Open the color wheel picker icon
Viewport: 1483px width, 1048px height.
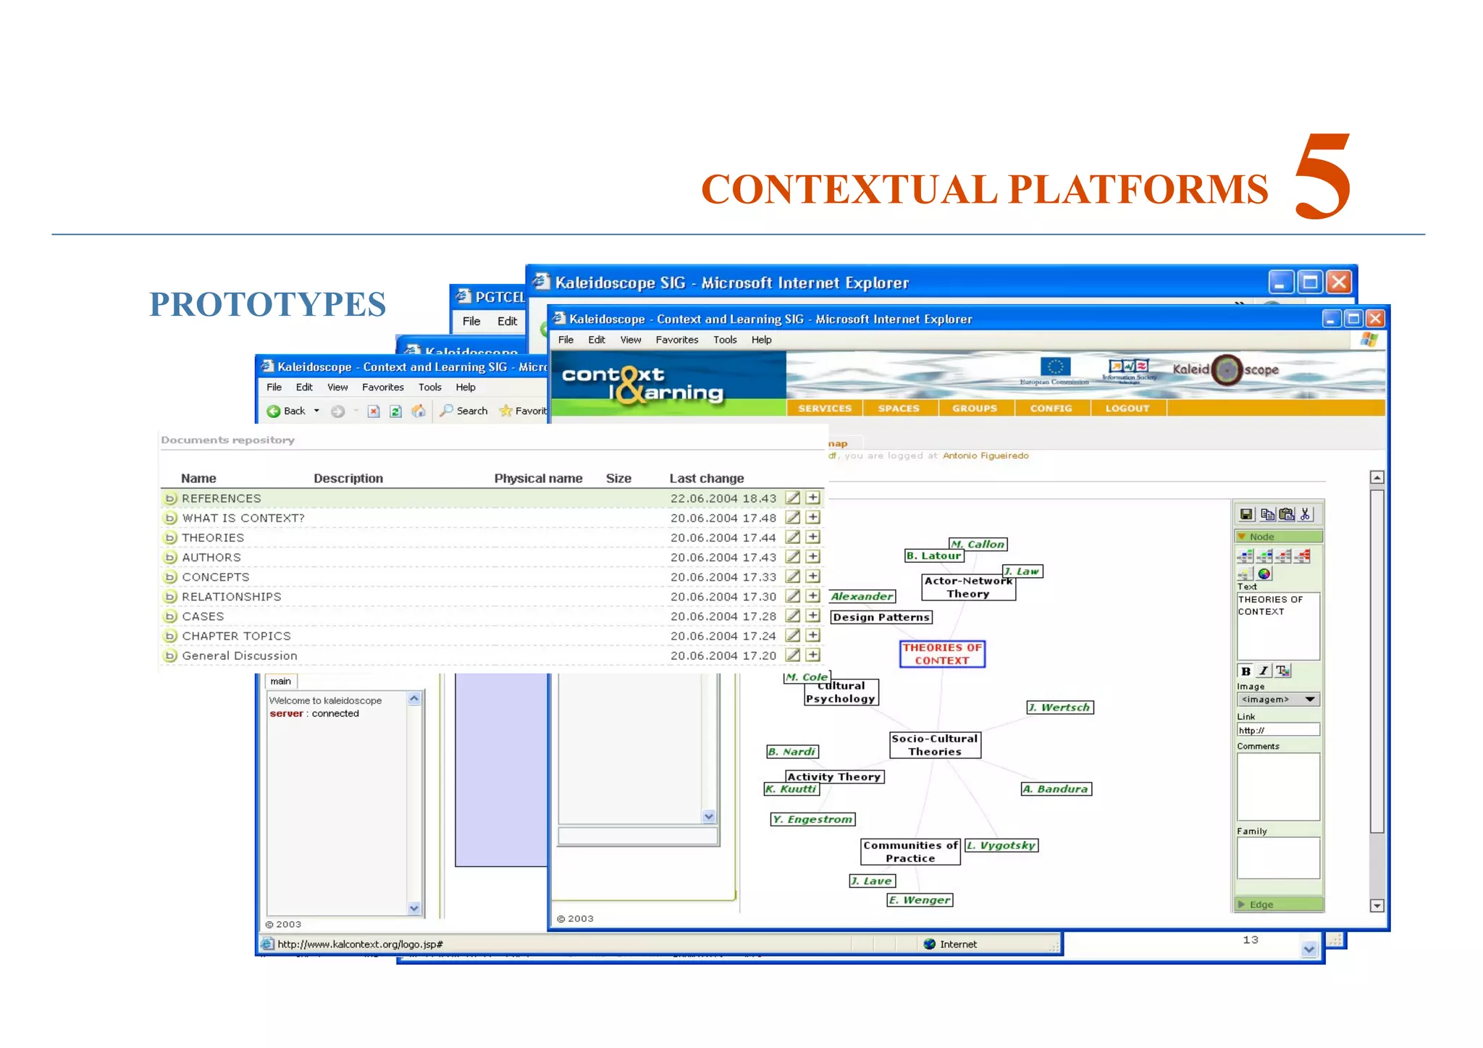click(1264, 574)
